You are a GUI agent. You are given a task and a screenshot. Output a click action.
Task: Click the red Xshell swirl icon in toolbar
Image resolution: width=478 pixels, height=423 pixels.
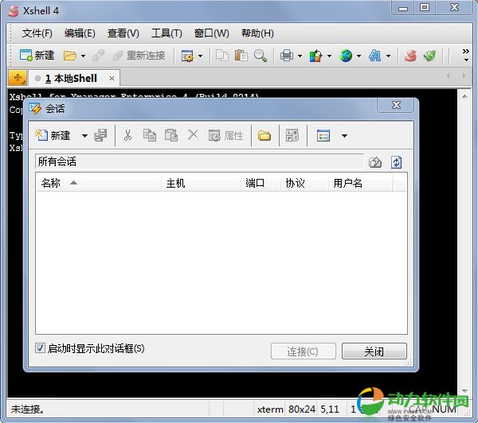coord(410,56)
